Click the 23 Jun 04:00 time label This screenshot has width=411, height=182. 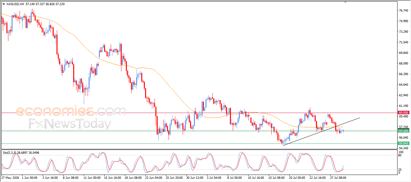pos(153,177)
